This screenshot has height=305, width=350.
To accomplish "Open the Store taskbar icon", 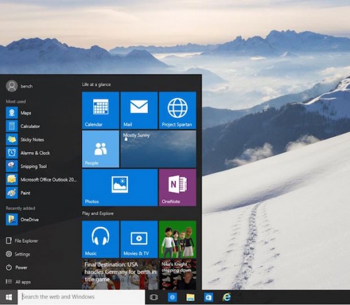I will click(209, 297).
